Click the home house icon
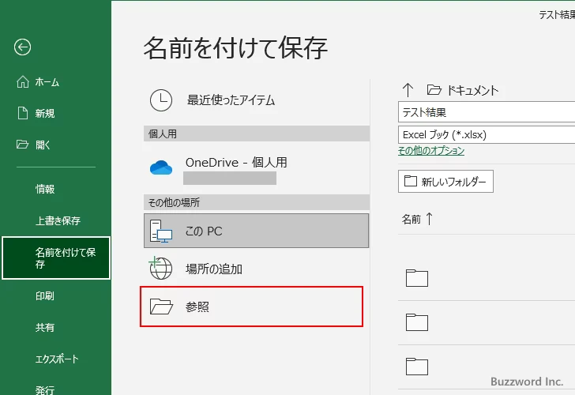 coord(23,82)
